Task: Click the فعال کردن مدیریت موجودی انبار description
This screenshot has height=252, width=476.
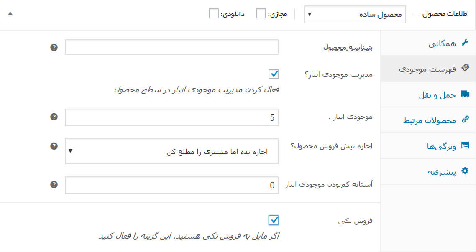Action: (197, 90)
